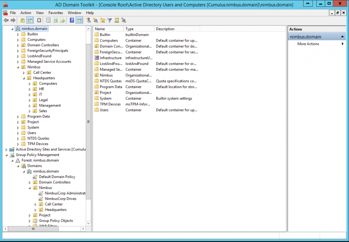Image resolution: width=349 pixels, height=242 pixels.
Task: Open the Window menu
Action: click(75, 13)
